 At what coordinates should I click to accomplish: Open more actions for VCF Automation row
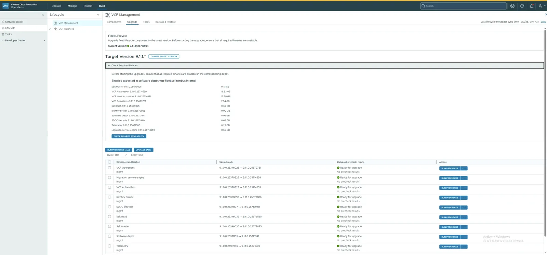464,188
